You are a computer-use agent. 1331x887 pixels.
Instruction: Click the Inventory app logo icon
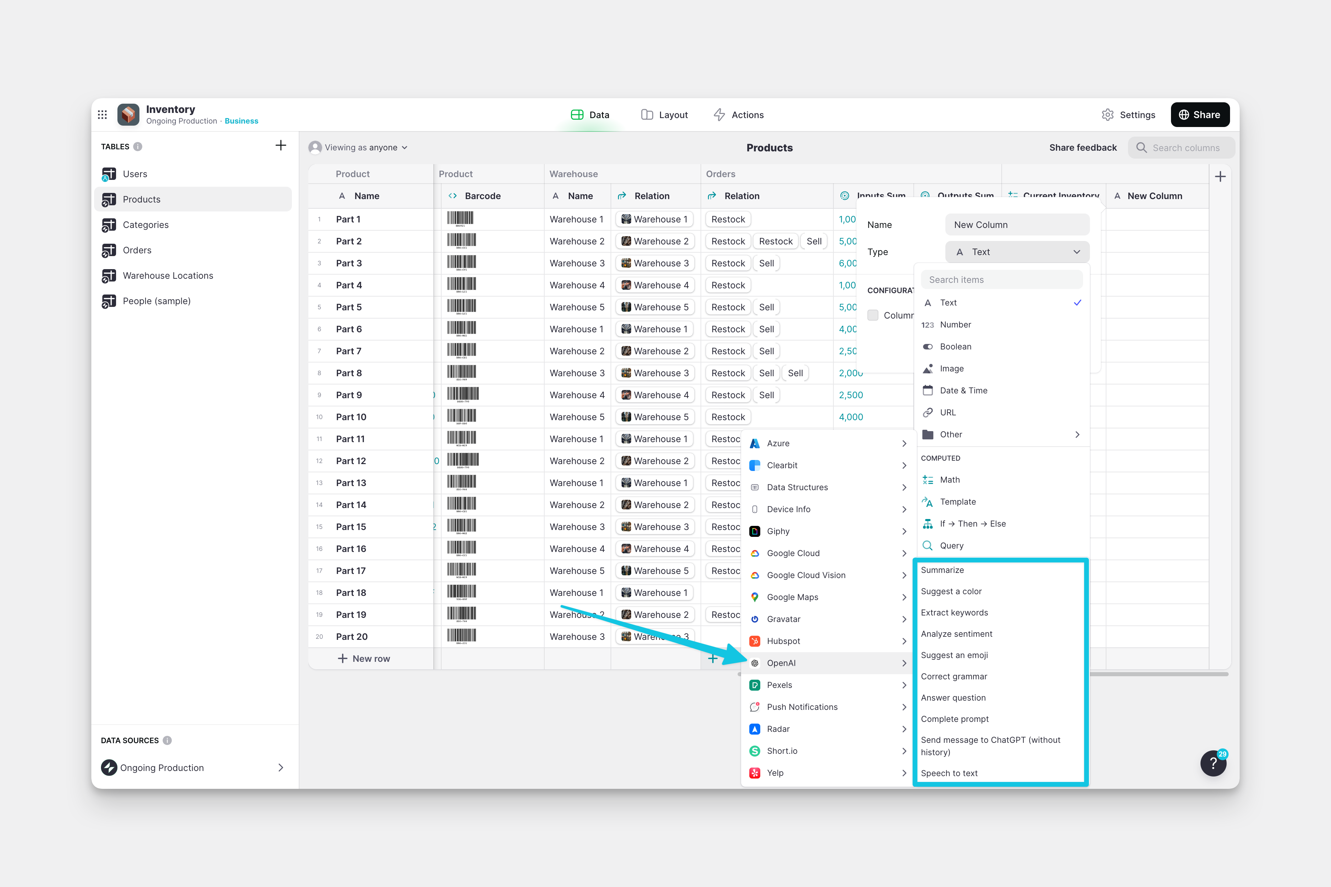coord(128,115)
